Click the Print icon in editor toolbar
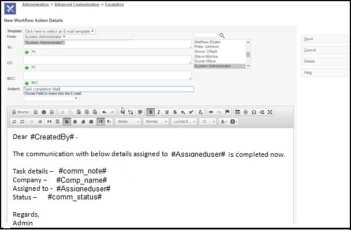Screen dimensions: 351x230 coord(44,112)
